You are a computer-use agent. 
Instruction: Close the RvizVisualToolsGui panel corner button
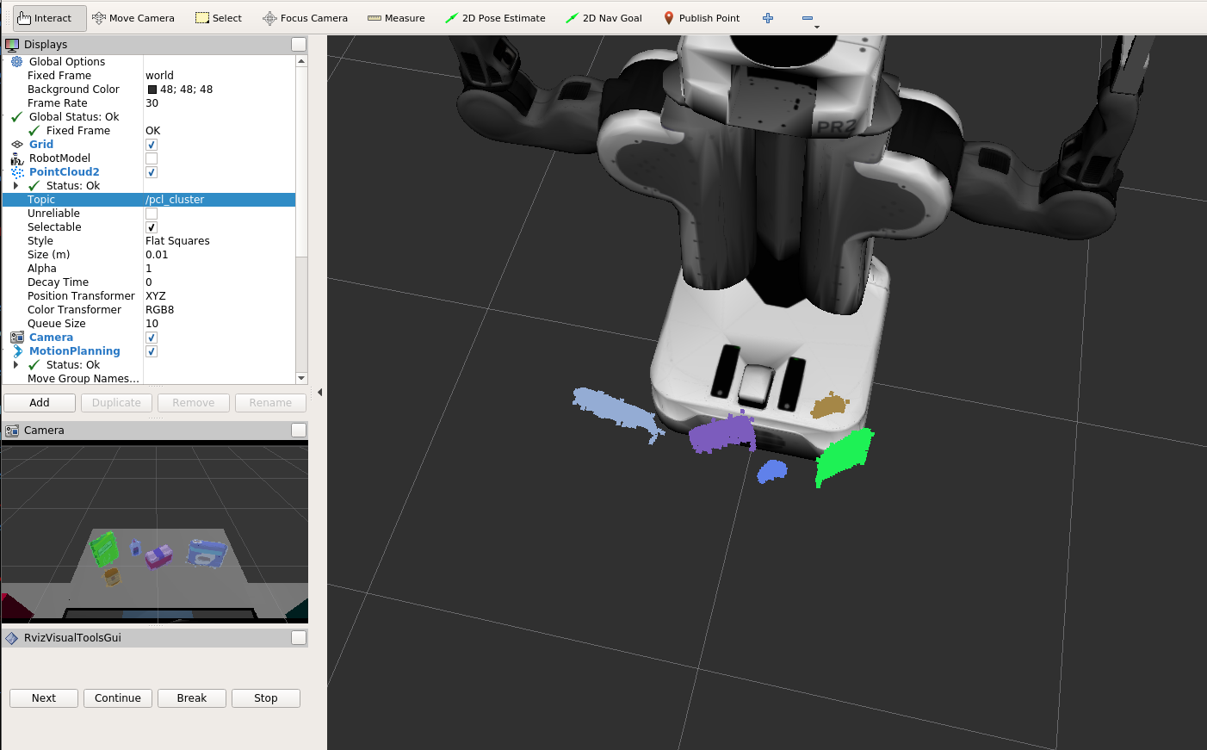tap(299, 638)
